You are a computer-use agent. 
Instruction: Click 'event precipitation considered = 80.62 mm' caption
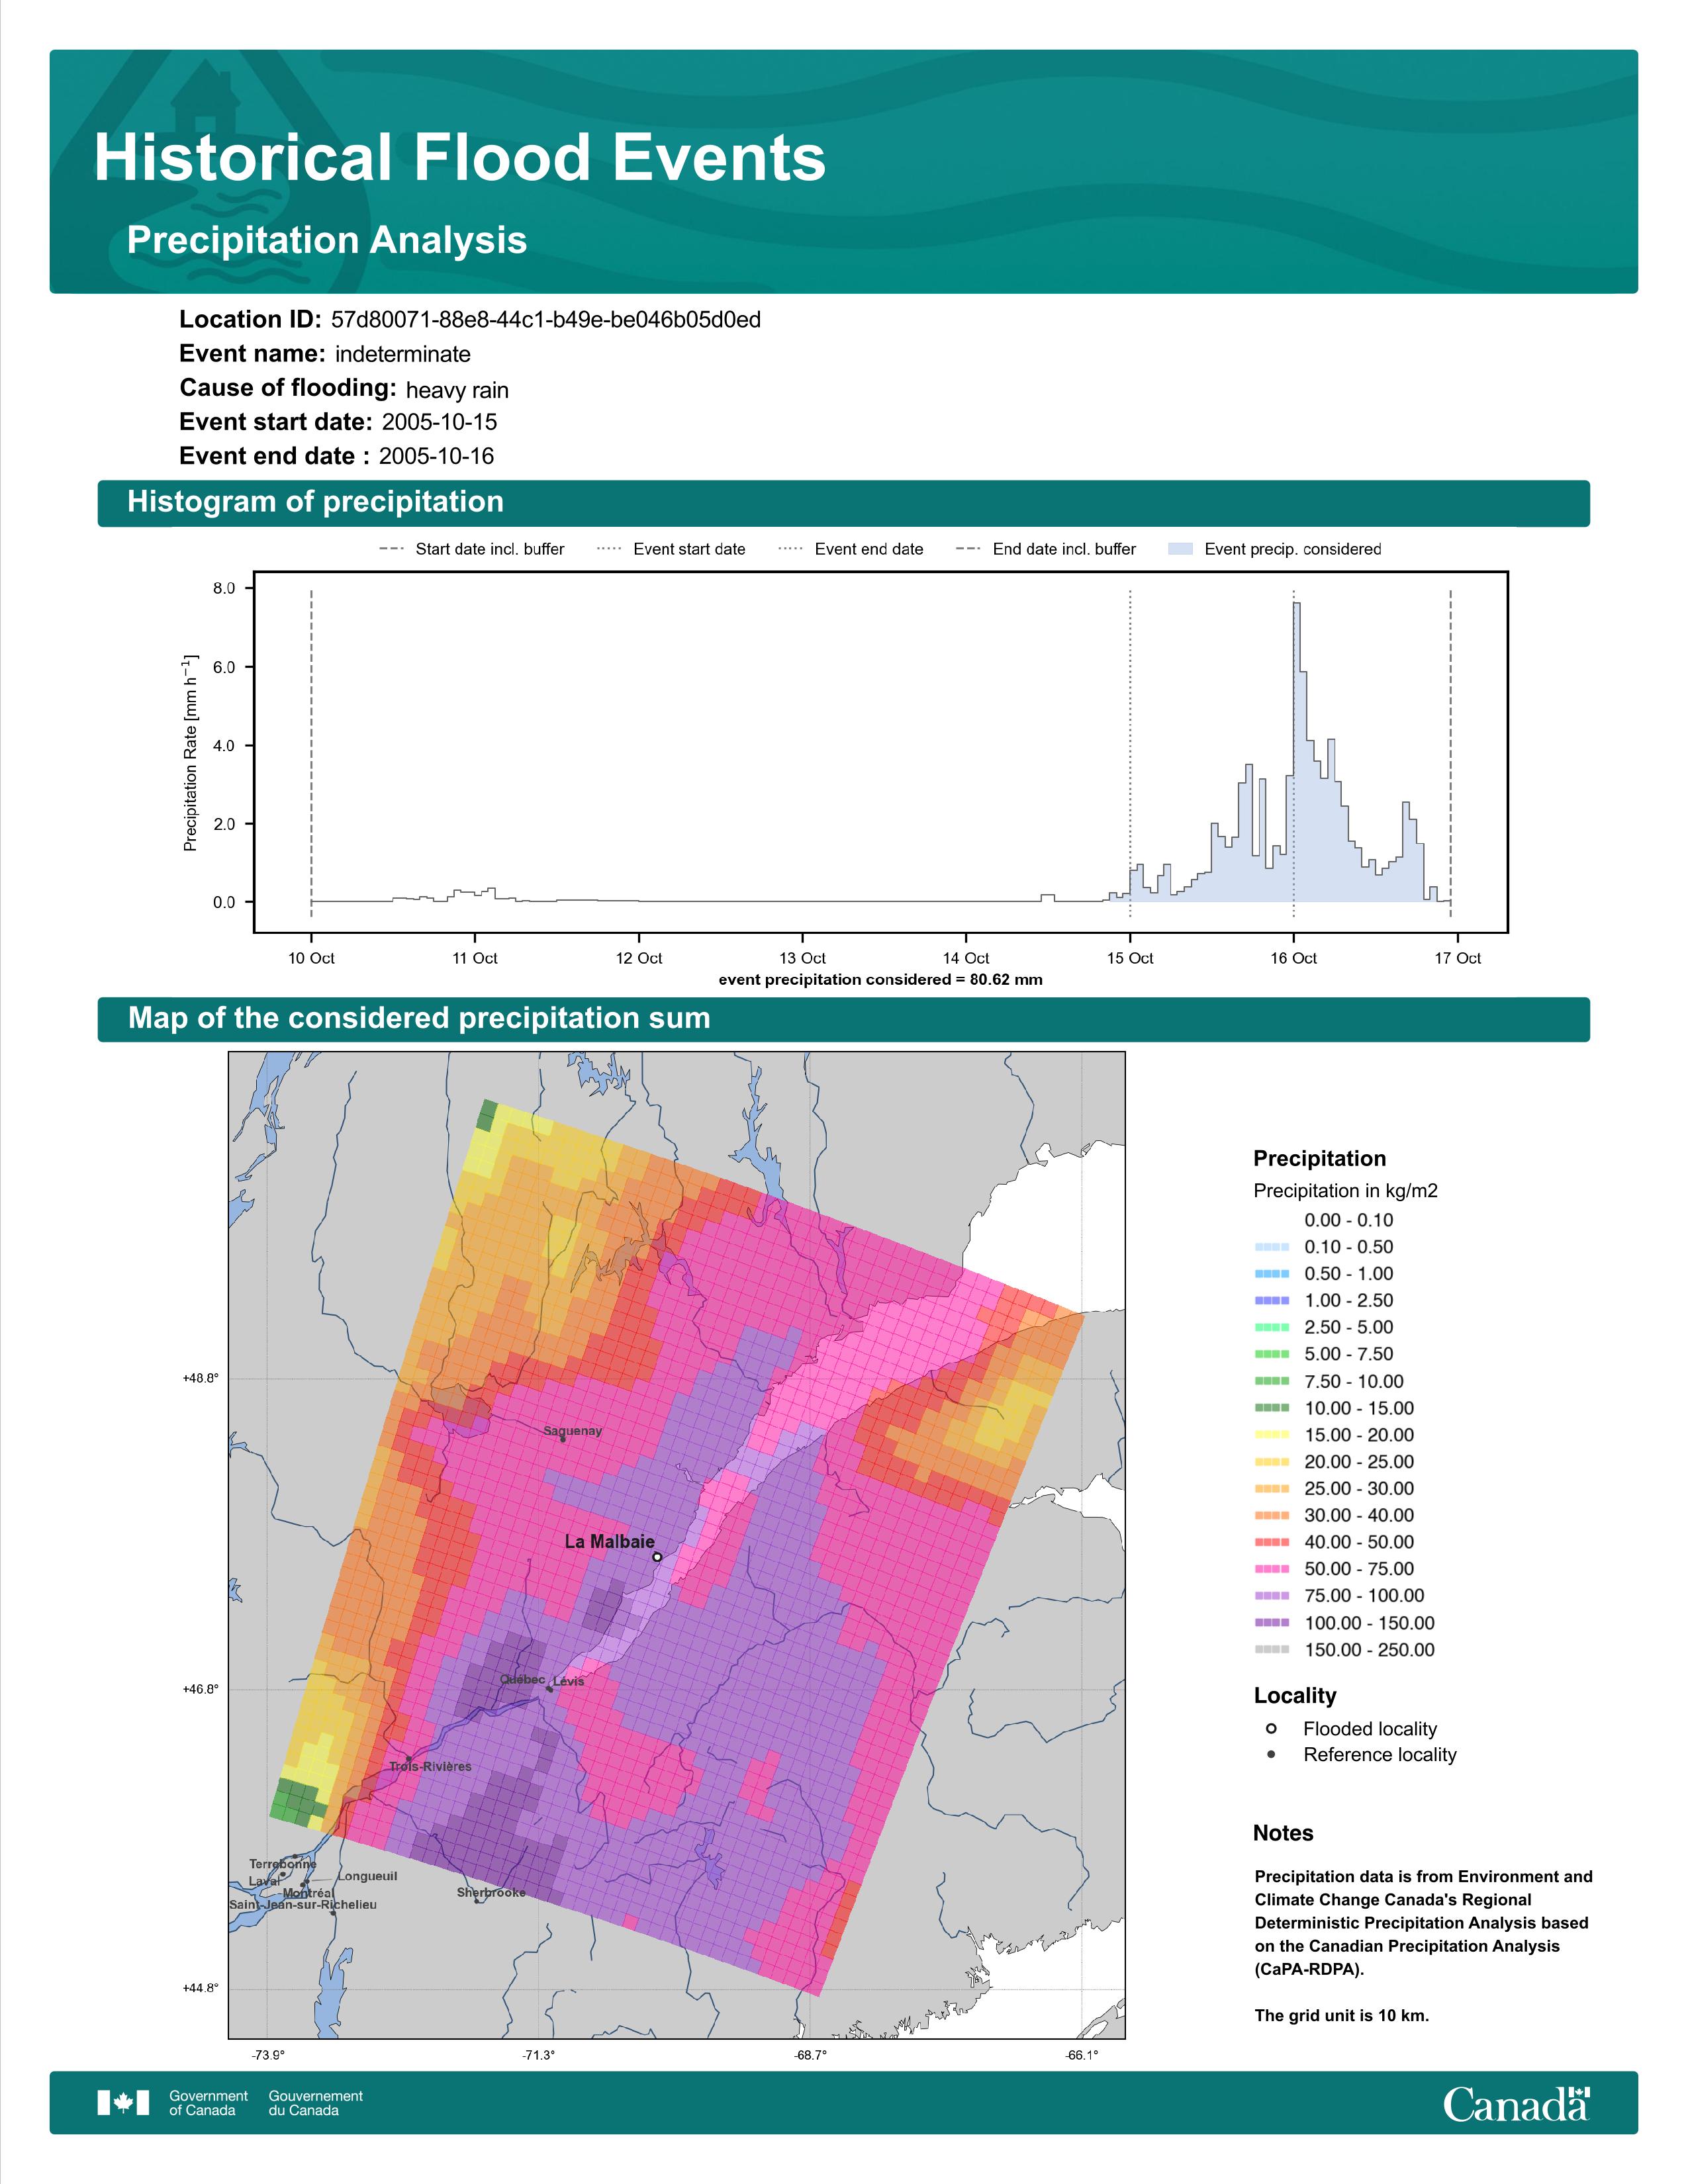click(x=880, y=980)
